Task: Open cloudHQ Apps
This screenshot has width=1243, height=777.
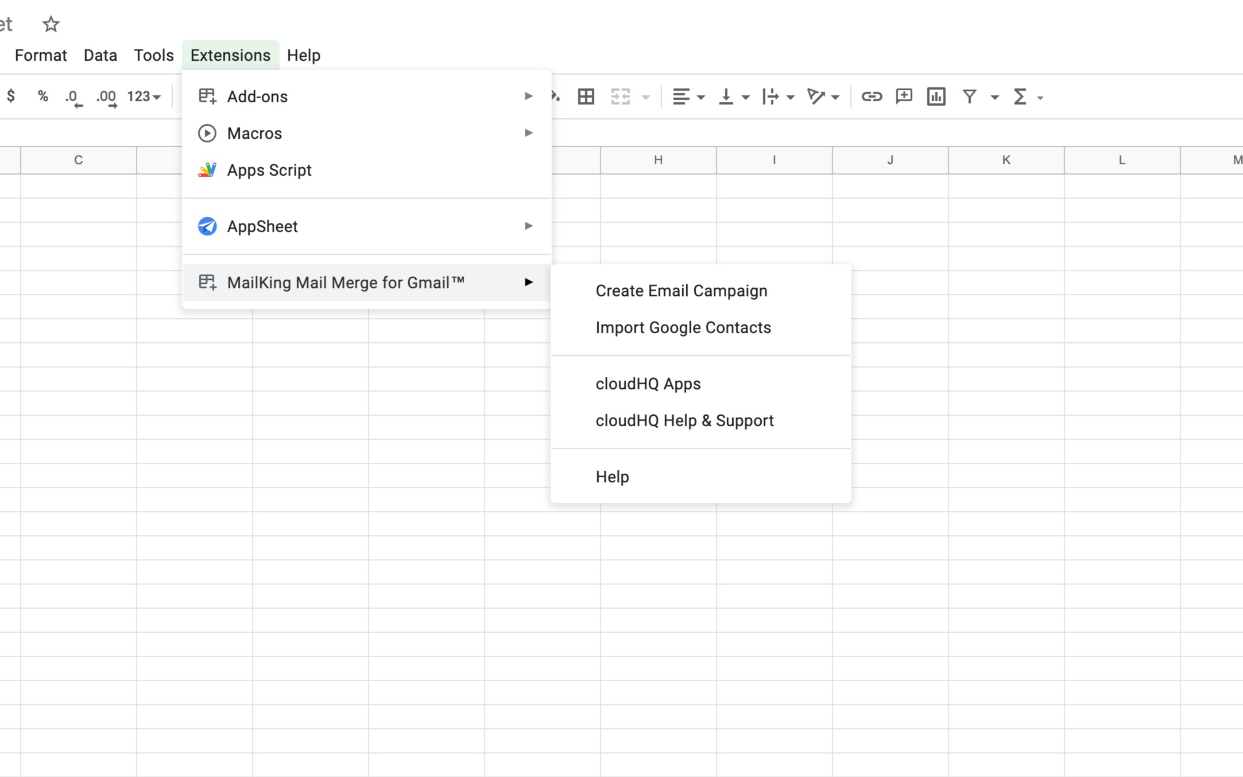Action: [700, 384]
